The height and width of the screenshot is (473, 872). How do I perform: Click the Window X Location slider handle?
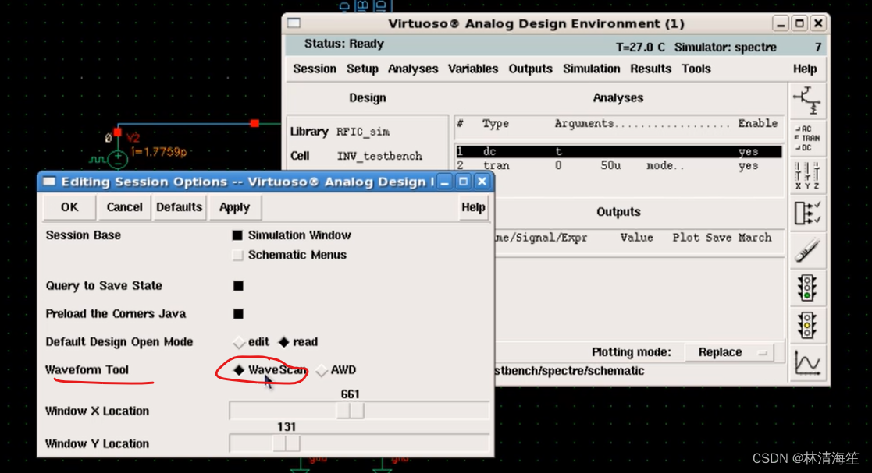click(351, 411)
